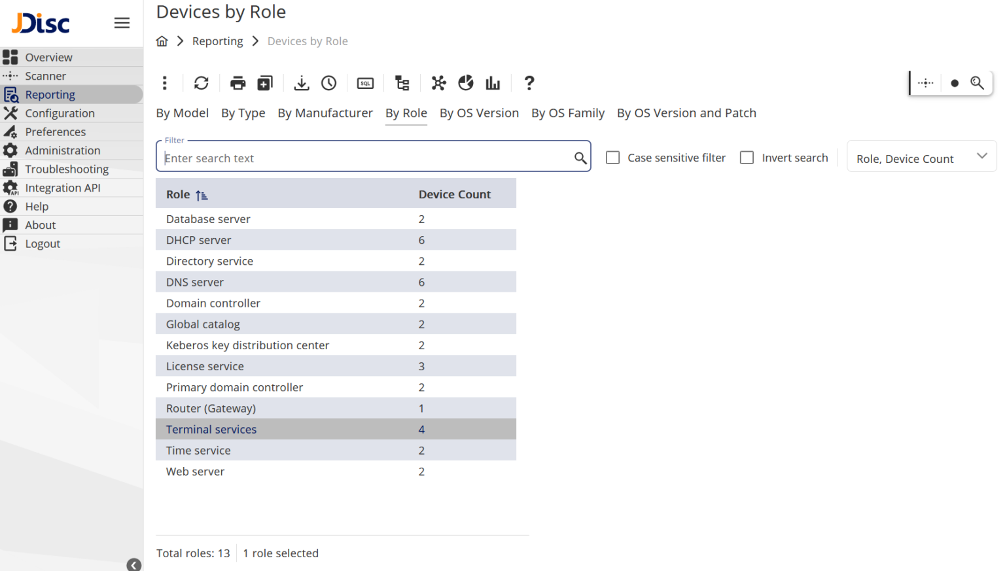
Task: Open the Role, Device Count column dropdown
Action: pos(922,156)
